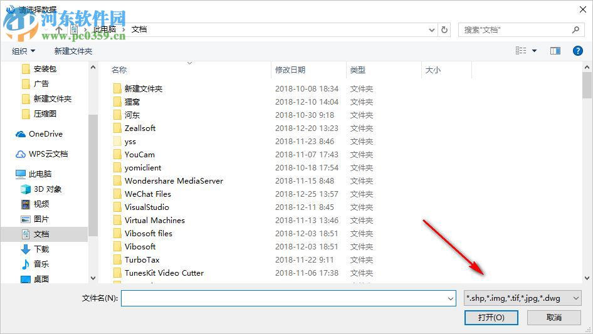This screenshot has width=593, height=334.
Task: Click the 图片 picture icon in sidebar
Action: (x=26, y=219)
